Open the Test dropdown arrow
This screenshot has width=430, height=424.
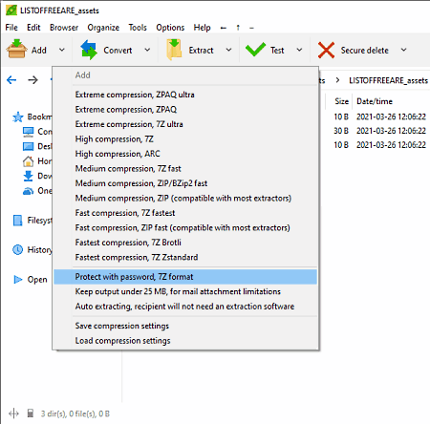(x=299, y=50)
